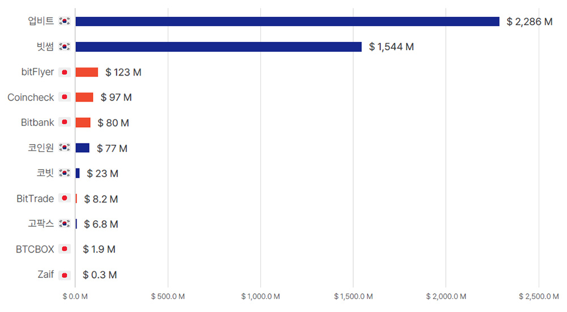This screenshot has height=312, width=567.
Task: Click the BitTrade exchange label
Action: point(35,199)
